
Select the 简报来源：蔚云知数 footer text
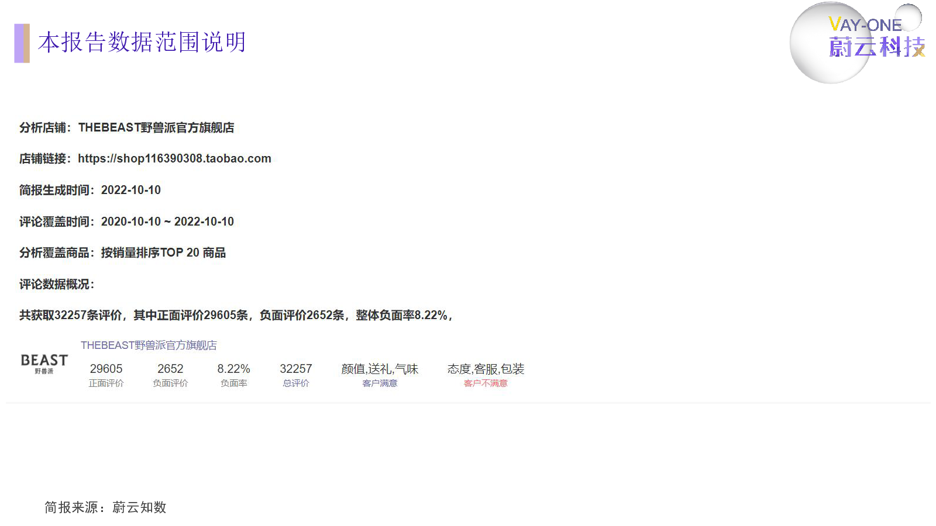(105, 507)
